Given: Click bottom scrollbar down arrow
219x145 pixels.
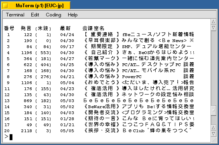Looking at the screenshot, I should point(213,134).
